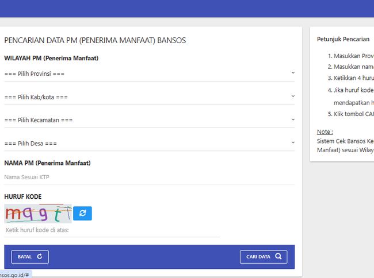The width and height of the screenshot is (374, 278).
Task: Click the chevron arrow on Pilih Provinsi row
Action: pos(292,73)
